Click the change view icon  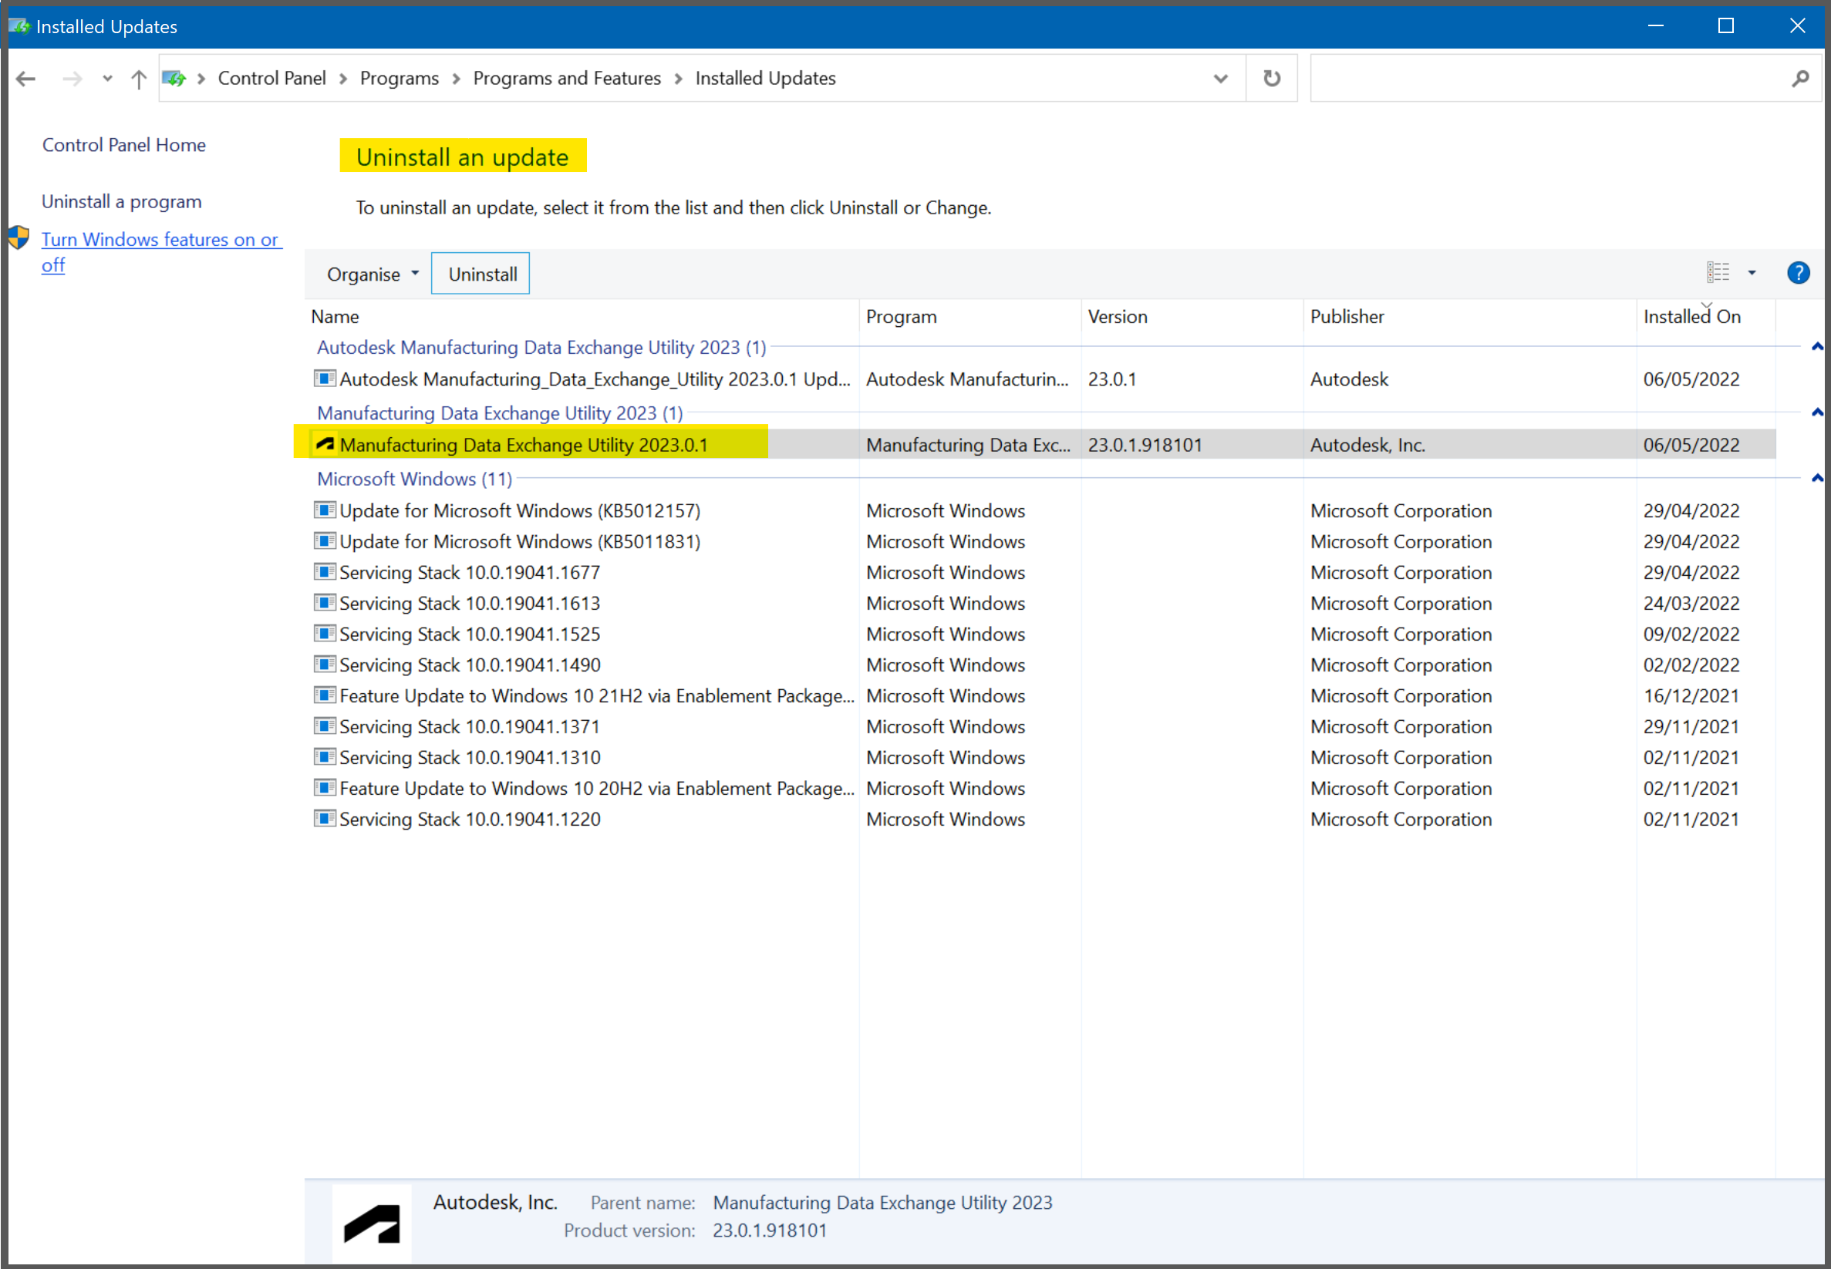click(1718, 272)
